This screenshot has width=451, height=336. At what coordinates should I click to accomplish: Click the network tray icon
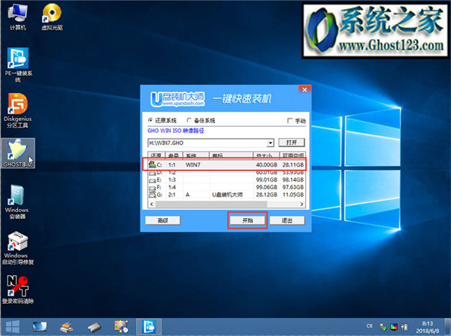[383, 326]
